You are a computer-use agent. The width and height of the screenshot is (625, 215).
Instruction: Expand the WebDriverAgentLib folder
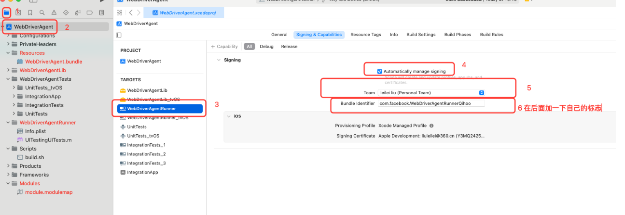click(x=8, y=70)
